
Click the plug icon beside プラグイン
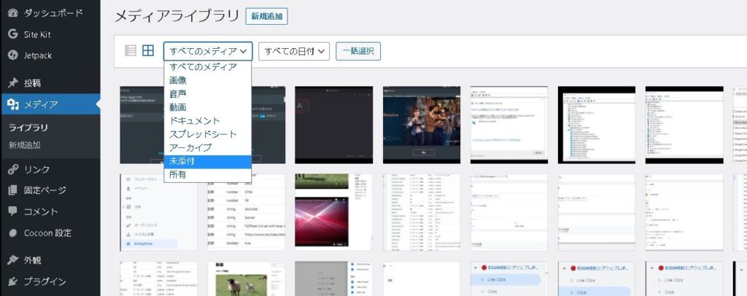[x=12, y=281]
